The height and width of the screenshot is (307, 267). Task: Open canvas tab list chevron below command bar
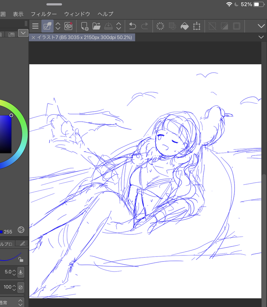click(261, 37)
